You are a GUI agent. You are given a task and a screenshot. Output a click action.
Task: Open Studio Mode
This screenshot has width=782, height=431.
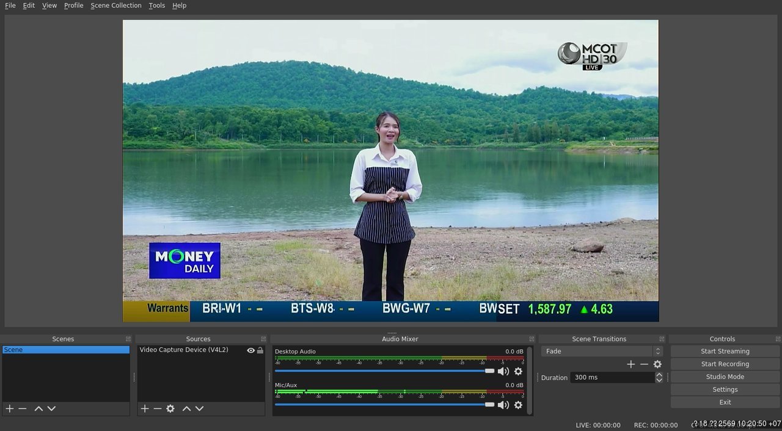[x=725, y=377]
